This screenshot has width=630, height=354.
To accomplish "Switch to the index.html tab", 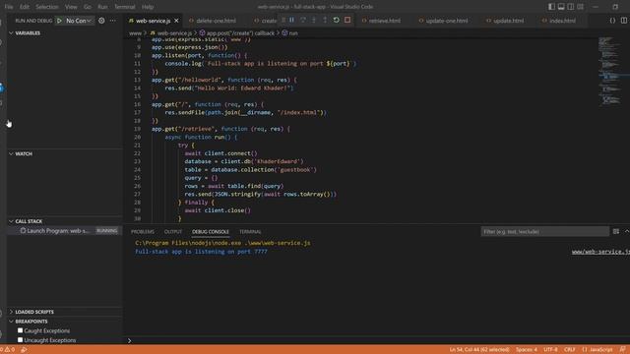I will pyautogui.click(x=562, y=21).
